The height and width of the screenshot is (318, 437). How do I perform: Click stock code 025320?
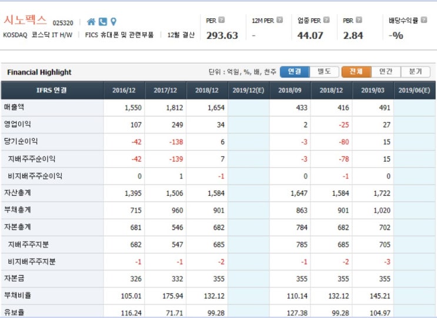(63, 23)
